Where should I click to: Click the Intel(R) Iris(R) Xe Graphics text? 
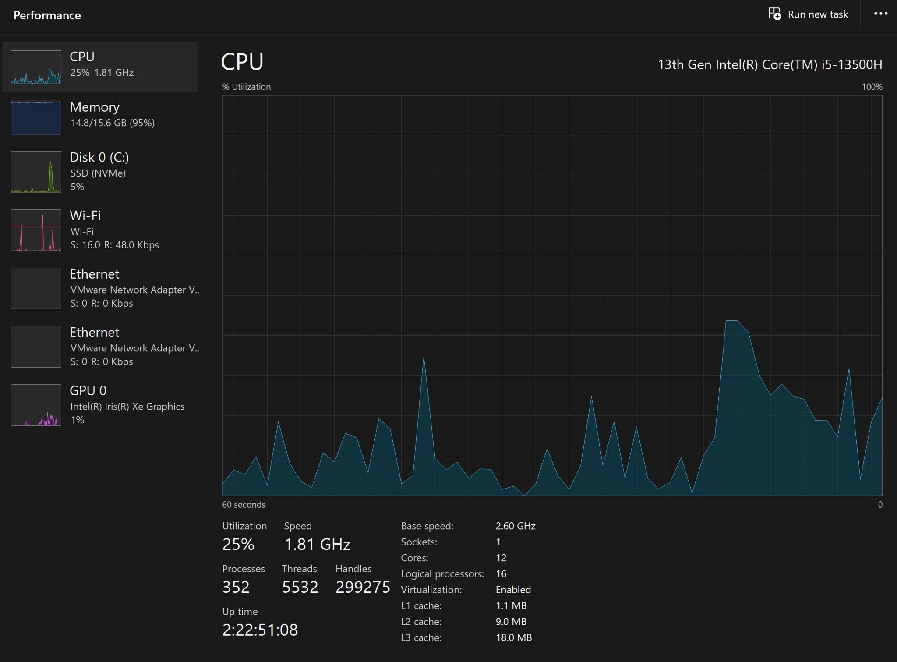[x=127, y=407]
